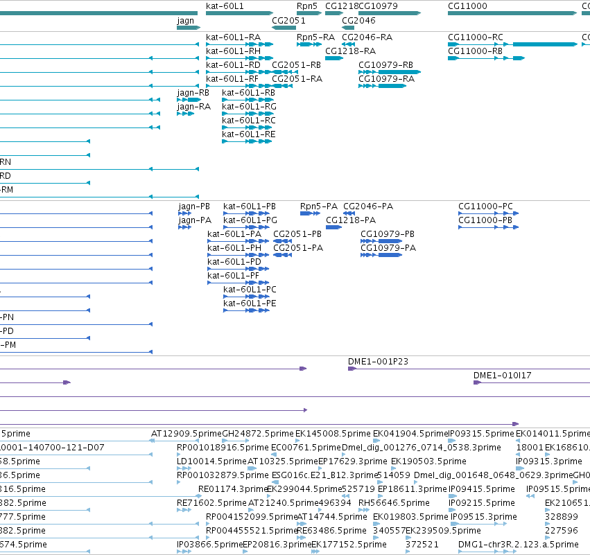Click transcript jagn-RB
Screen dimensions: 590x555
click(x=193, y=93)
